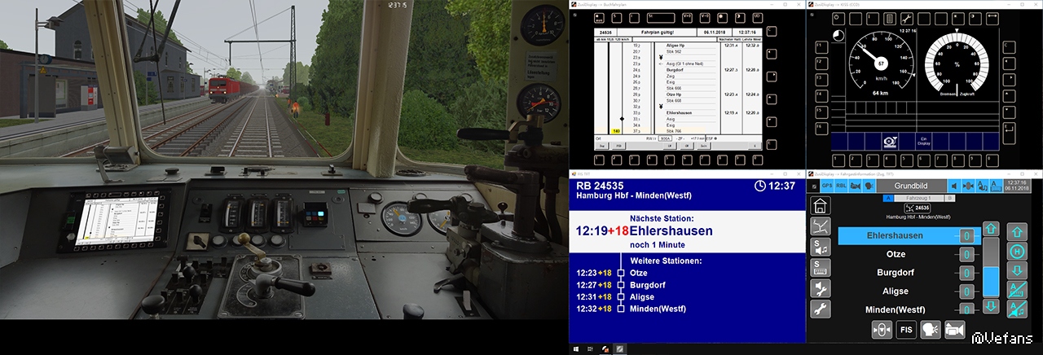Click the 180 speed cell in Buchfahrplan
The width and height of the screenshot is (1043, 355).
[x=617, y=131]
